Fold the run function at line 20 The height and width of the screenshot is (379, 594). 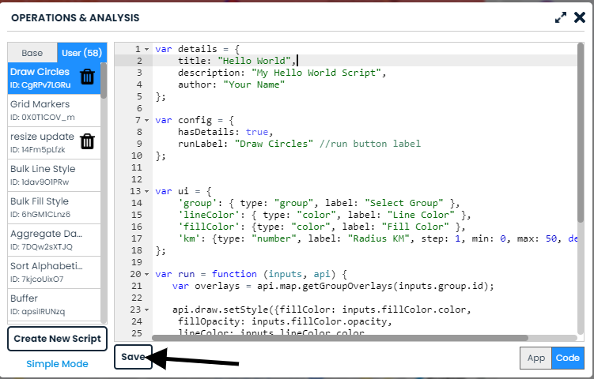pos(146,275)
